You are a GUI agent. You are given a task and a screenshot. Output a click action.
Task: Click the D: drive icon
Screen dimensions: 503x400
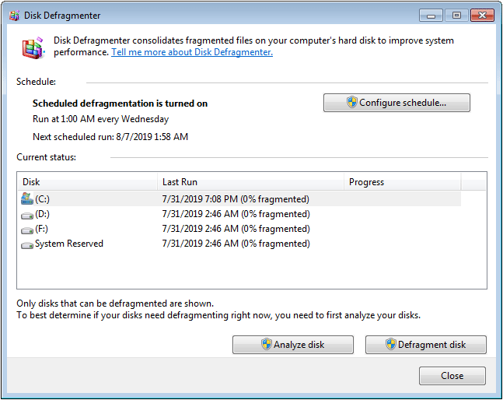(x=27, y=214)
